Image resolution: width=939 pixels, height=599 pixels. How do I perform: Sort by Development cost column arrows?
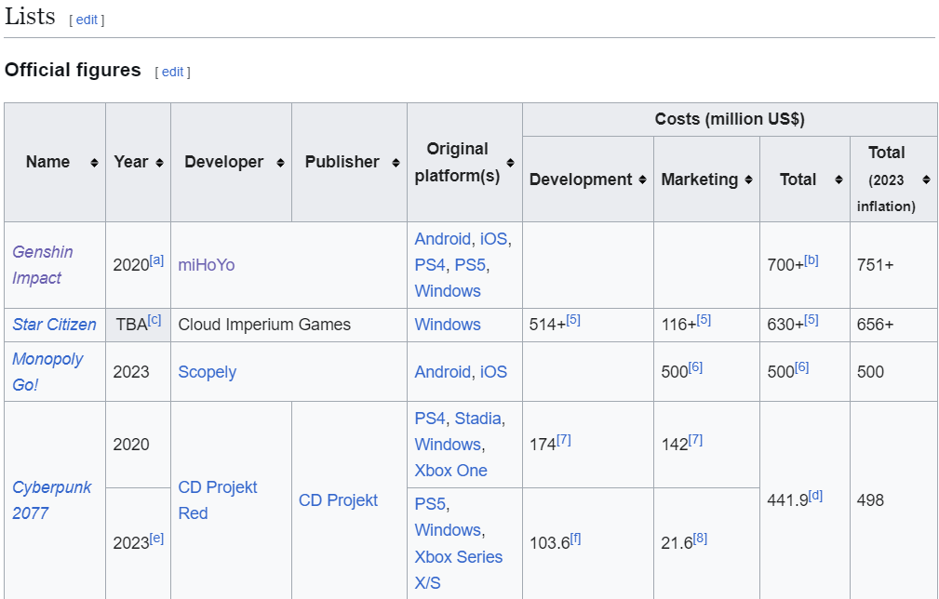(642, 180)
